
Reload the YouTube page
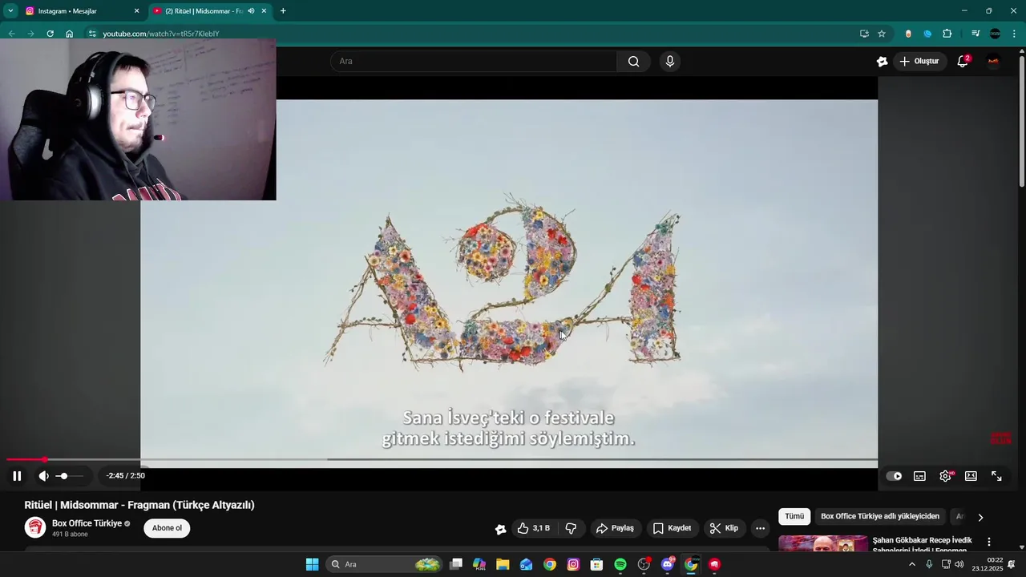pyautogui.click(x=50, y=34)
